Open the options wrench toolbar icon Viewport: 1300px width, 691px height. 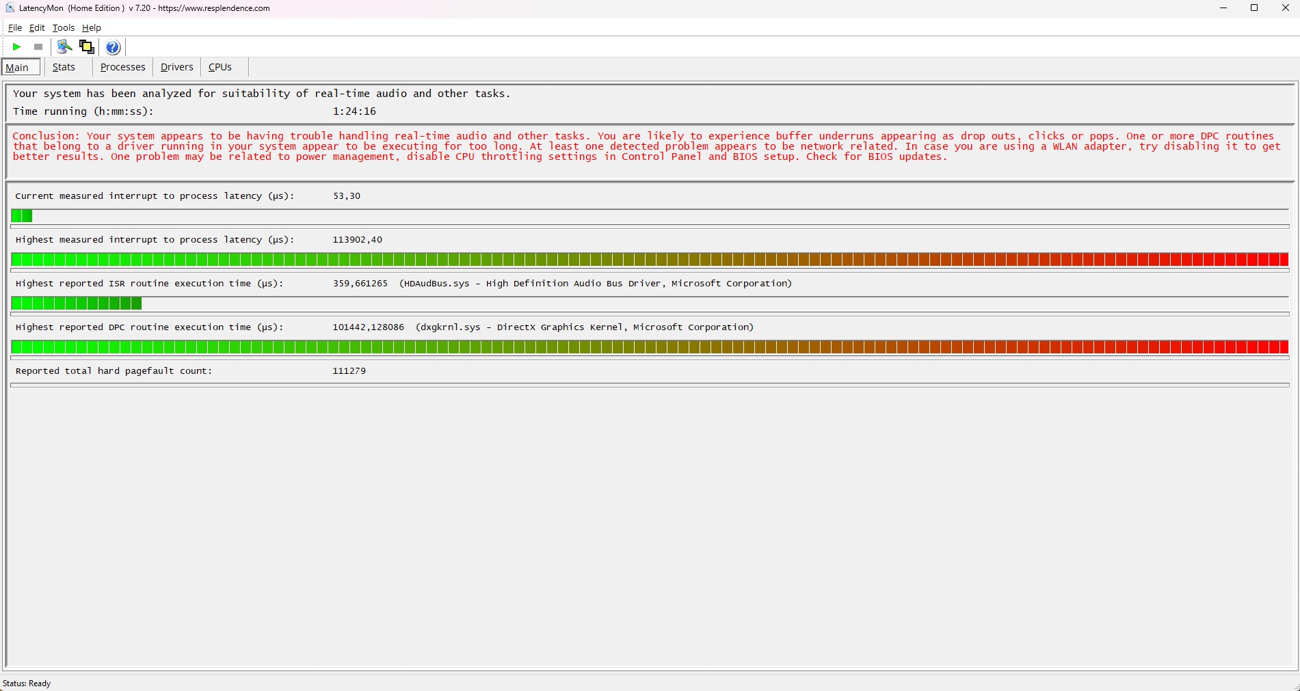click(x=64, y=47)
